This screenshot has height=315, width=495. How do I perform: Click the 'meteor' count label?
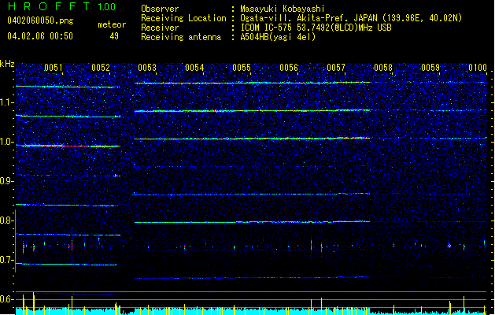coord(112,24)
